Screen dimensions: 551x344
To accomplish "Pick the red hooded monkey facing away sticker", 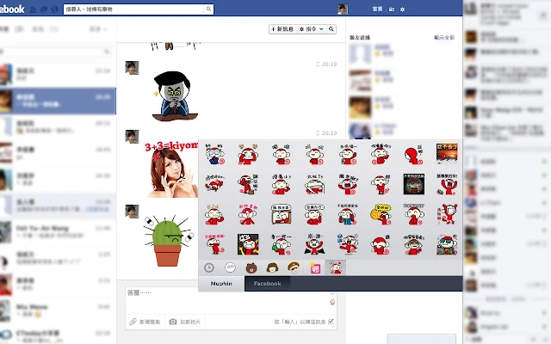I will click(413, 155).
